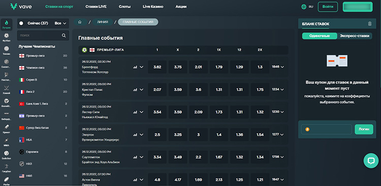Click the home breadcrumb icon
The width and height of the screenshot is (381, 186).
pyautogui.click(x=79, y=22)
